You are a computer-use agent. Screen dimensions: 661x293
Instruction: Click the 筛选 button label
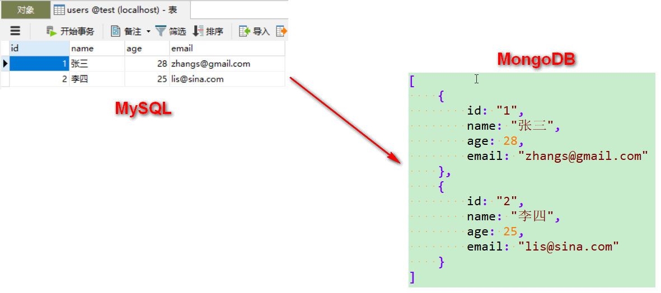tap(177, 31)
